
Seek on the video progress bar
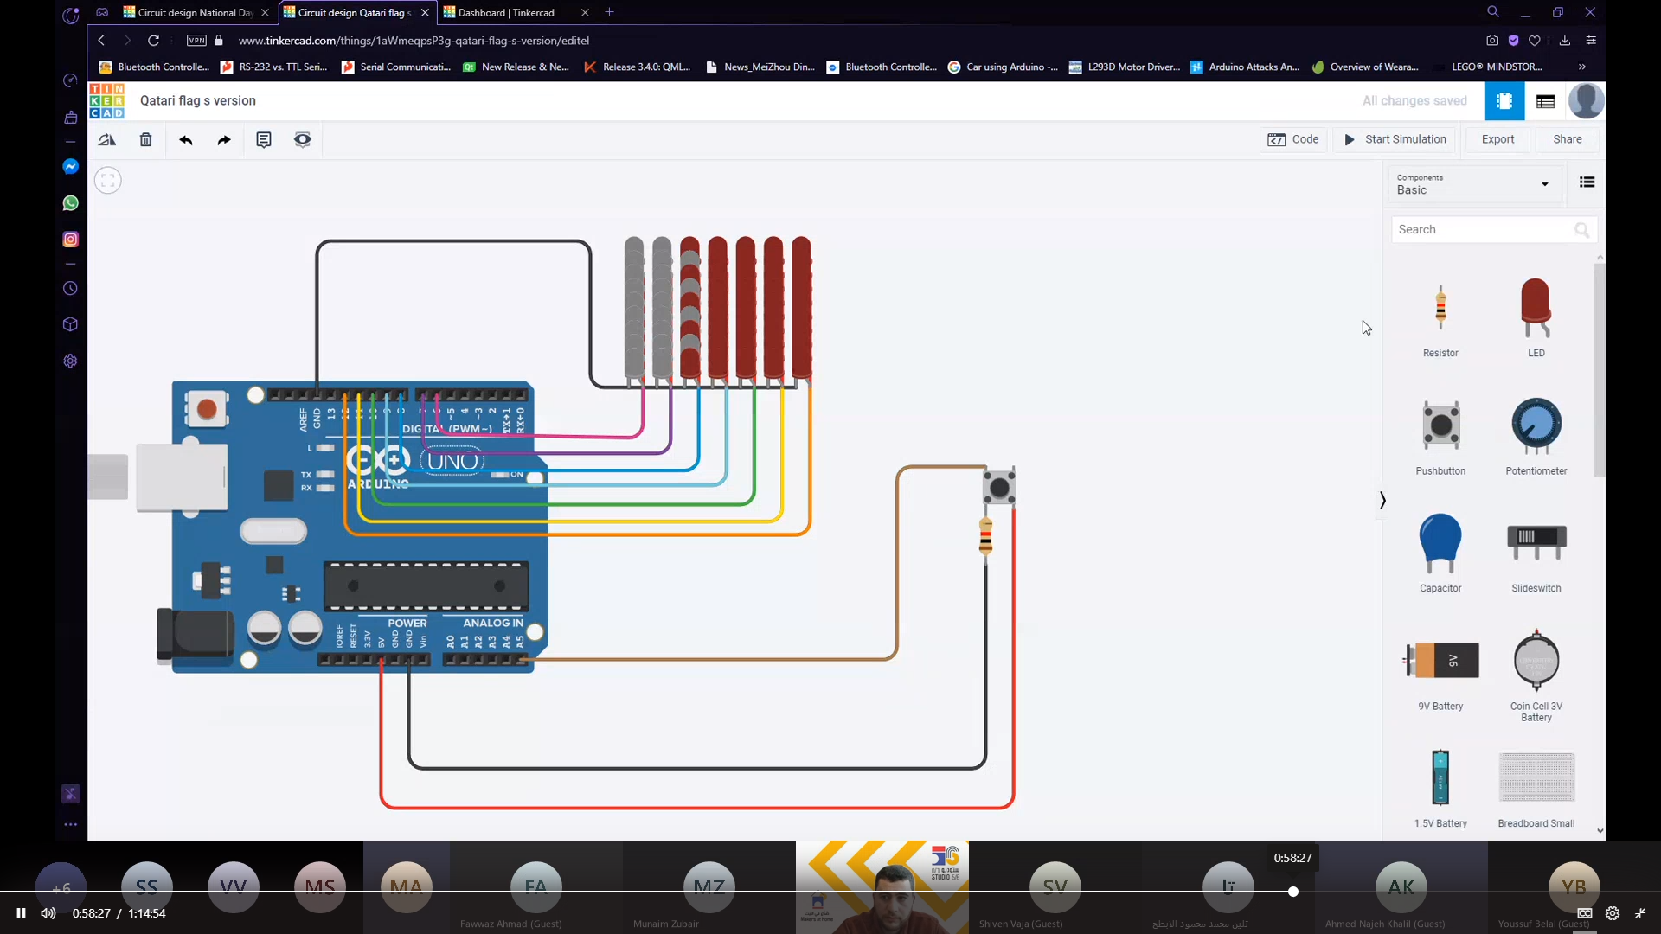pyautogui.click(x=830, y=892)
